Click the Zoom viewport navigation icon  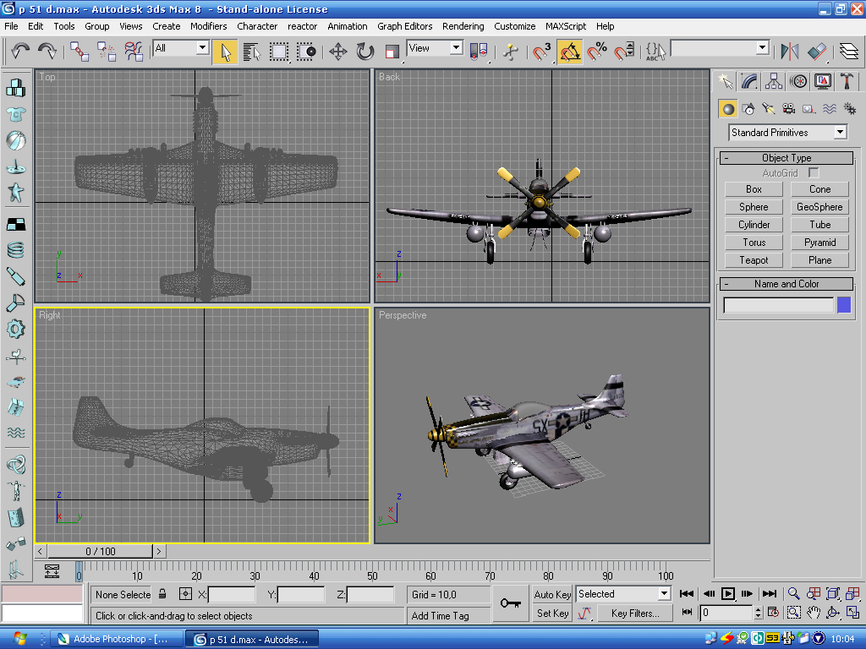(793, 594)
